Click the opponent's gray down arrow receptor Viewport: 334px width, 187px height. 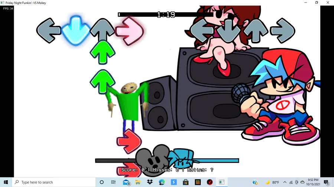[x=229, y=31]
